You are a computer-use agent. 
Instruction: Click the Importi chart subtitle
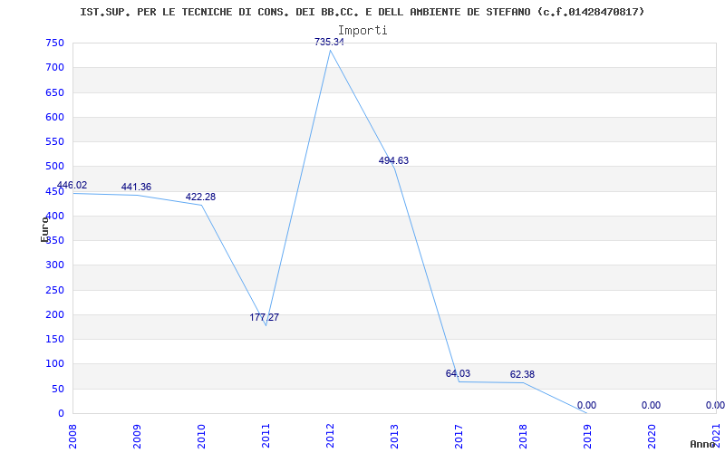(362, 31)
